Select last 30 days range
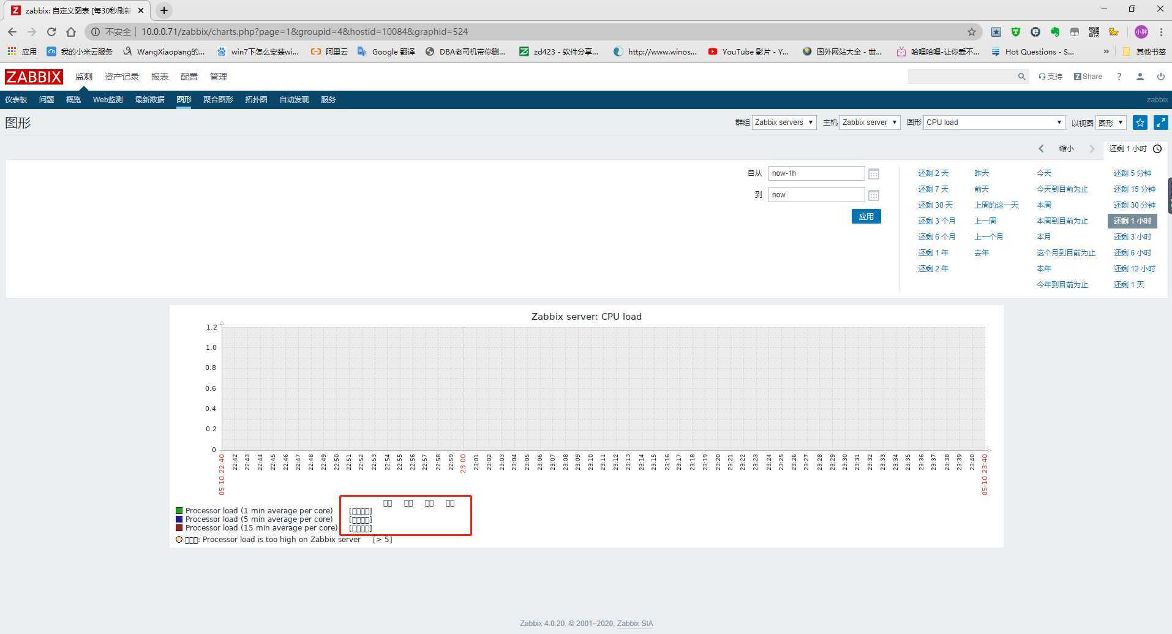The width and height of the screenshot is (1172, 634). click(935, 205)
